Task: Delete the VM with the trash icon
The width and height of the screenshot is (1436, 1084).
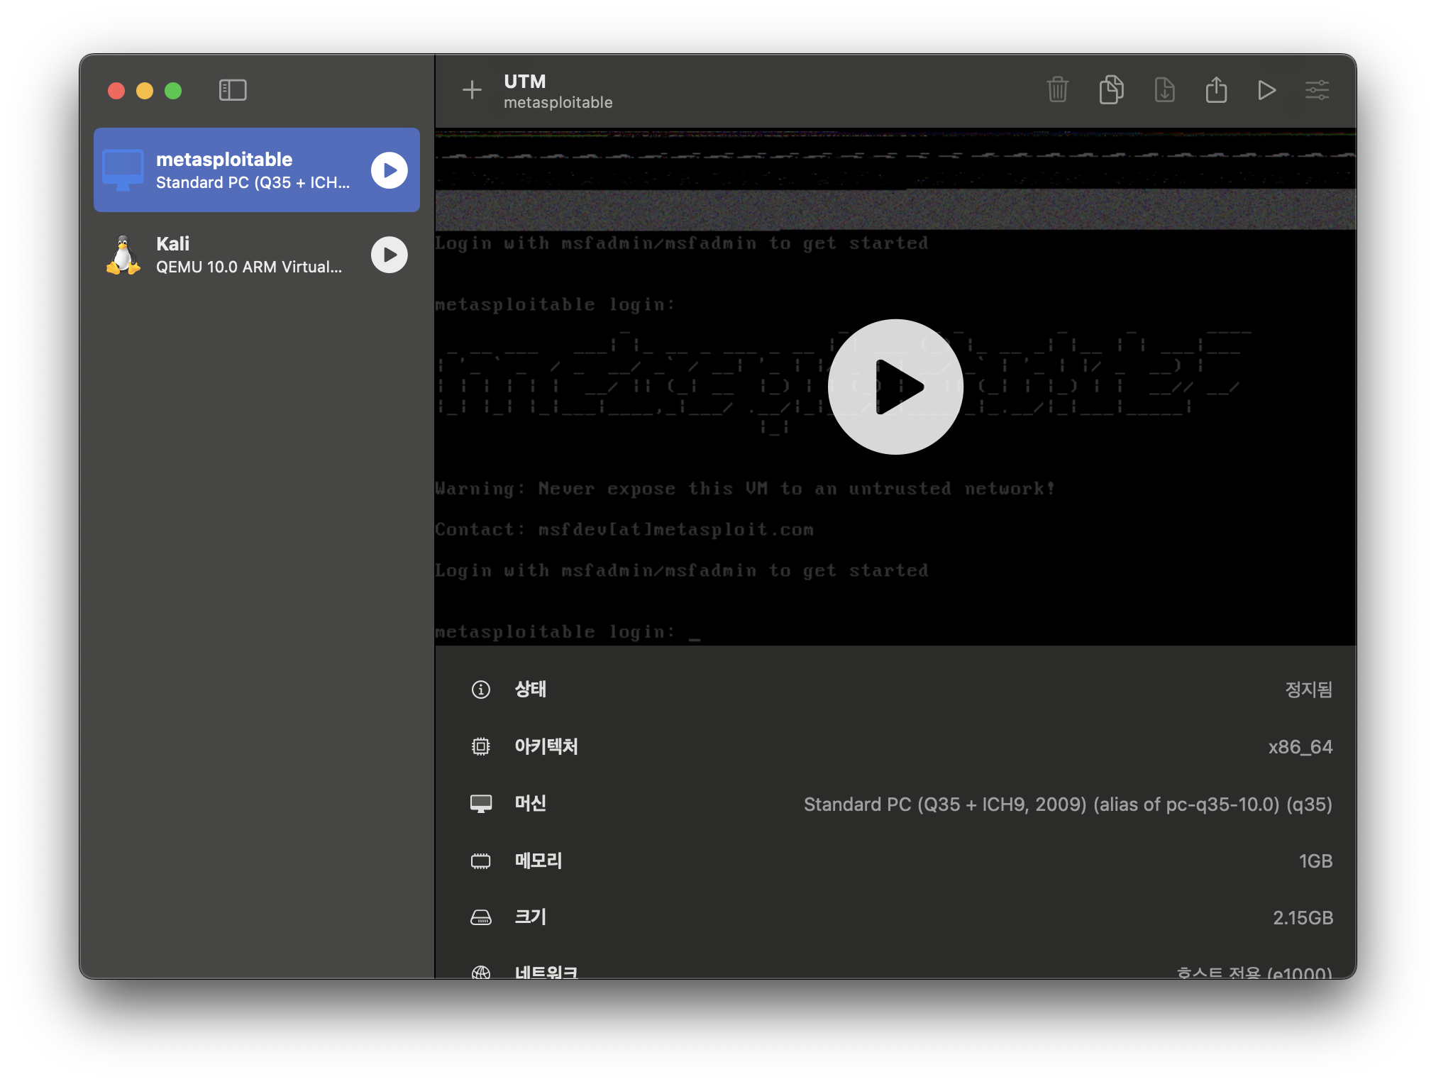Action: point(1057,90)
